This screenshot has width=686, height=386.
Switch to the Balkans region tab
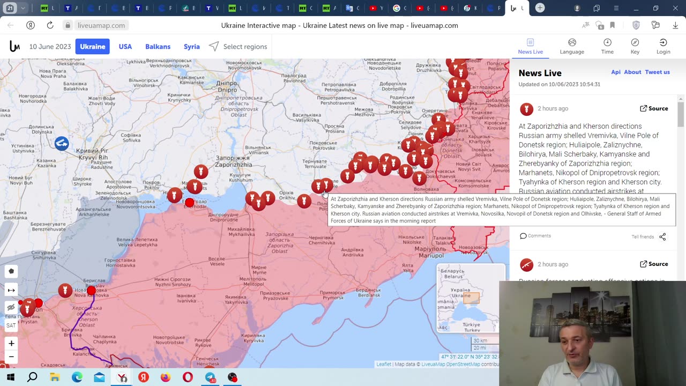pos(158,47)
